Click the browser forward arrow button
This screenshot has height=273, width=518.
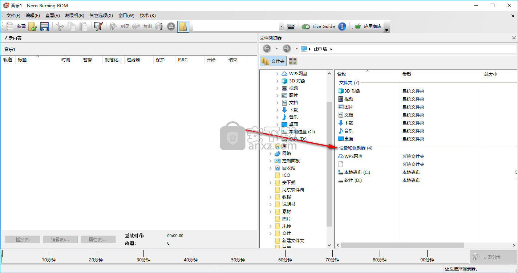point(287,49)
